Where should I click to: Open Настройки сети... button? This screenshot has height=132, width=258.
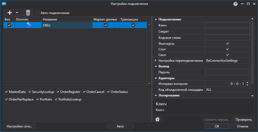pos(19,126)
